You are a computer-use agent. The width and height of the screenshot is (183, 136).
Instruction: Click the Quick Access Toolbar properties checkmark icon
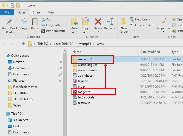pyautogui.click(x=12, y=5)
